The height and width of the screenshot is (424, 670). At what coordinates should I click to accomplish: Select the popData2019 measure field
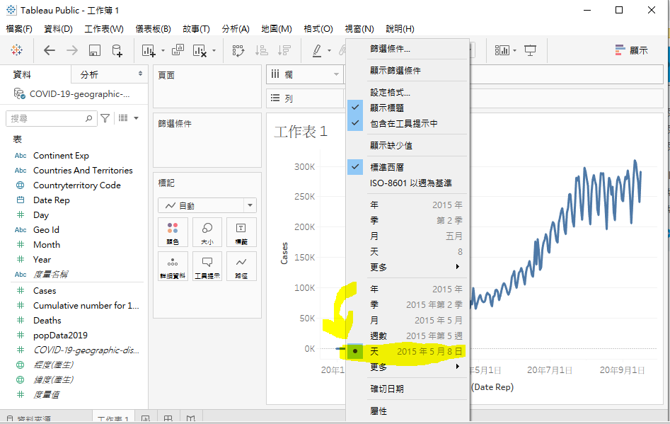(x=60, y=335)
